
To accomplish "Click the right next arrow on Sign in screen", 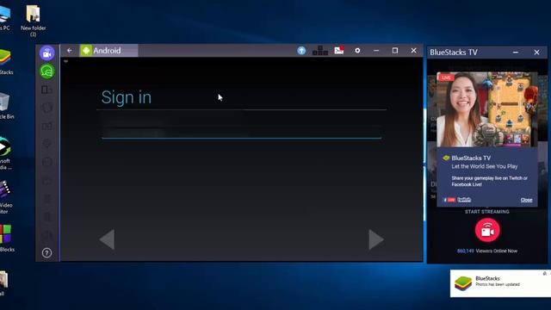I will [376, 239].
